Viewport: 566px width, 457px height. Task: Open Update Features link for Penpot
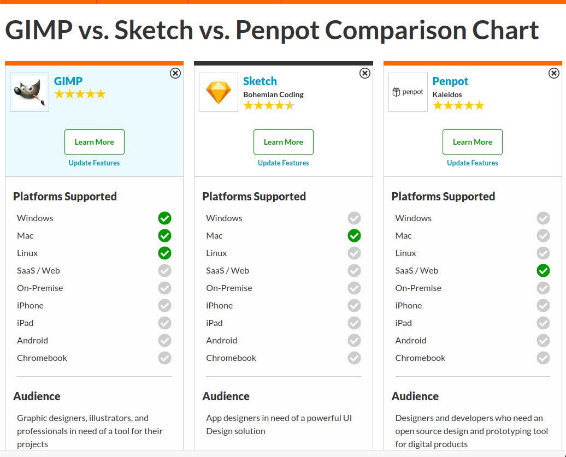[473, 163]
